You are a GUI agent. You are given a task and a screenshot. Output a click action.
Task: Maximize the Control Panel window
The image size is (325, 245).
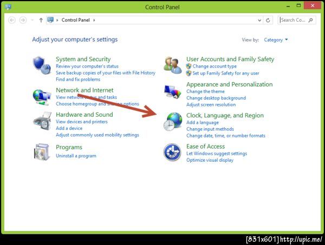click(x=298, y=6)
